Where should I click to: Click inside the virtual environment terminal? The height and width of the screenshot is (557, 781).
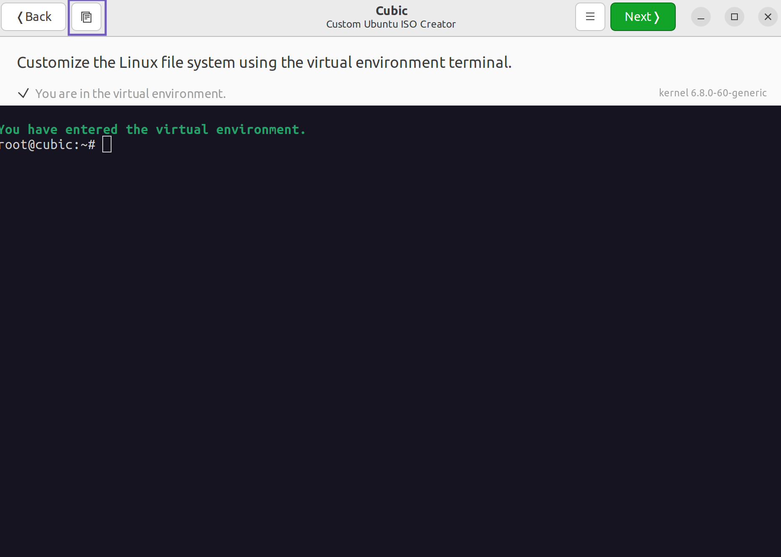[x=377, y=293]
